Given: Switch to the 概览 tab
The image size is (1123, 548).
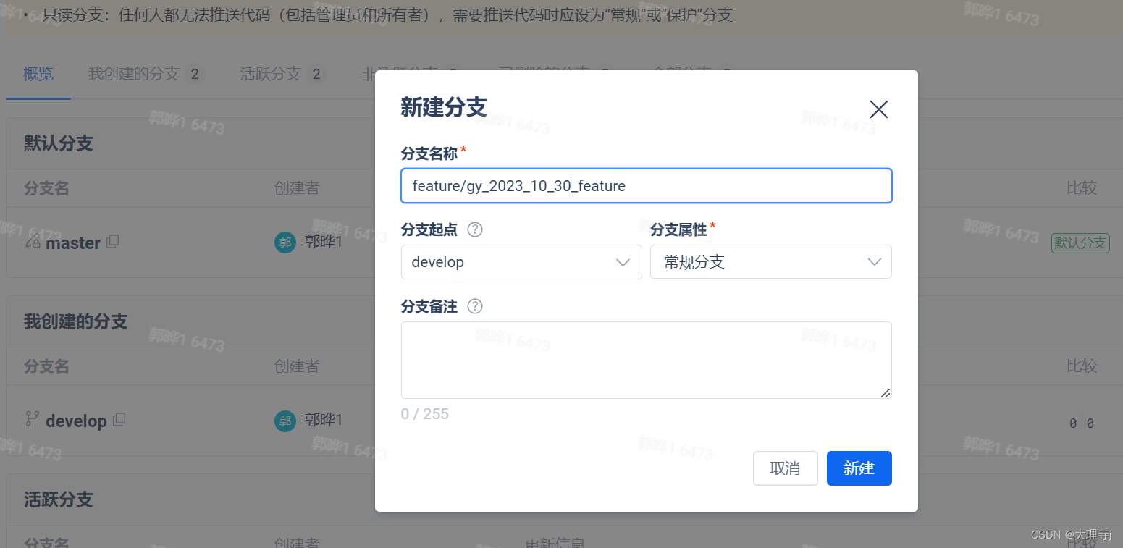Looking at the screenshot, I should (x=38, y=74).
